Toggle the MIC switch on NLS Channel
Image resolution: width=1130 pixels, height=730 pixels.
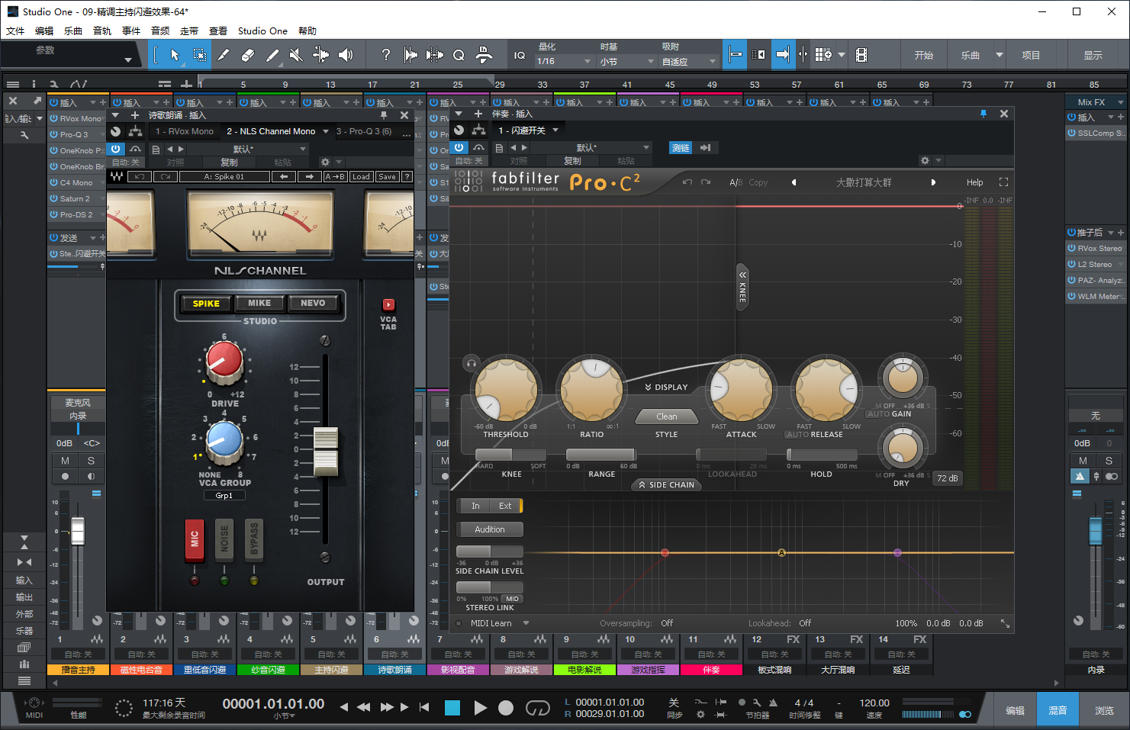click(x=195, y=539)
